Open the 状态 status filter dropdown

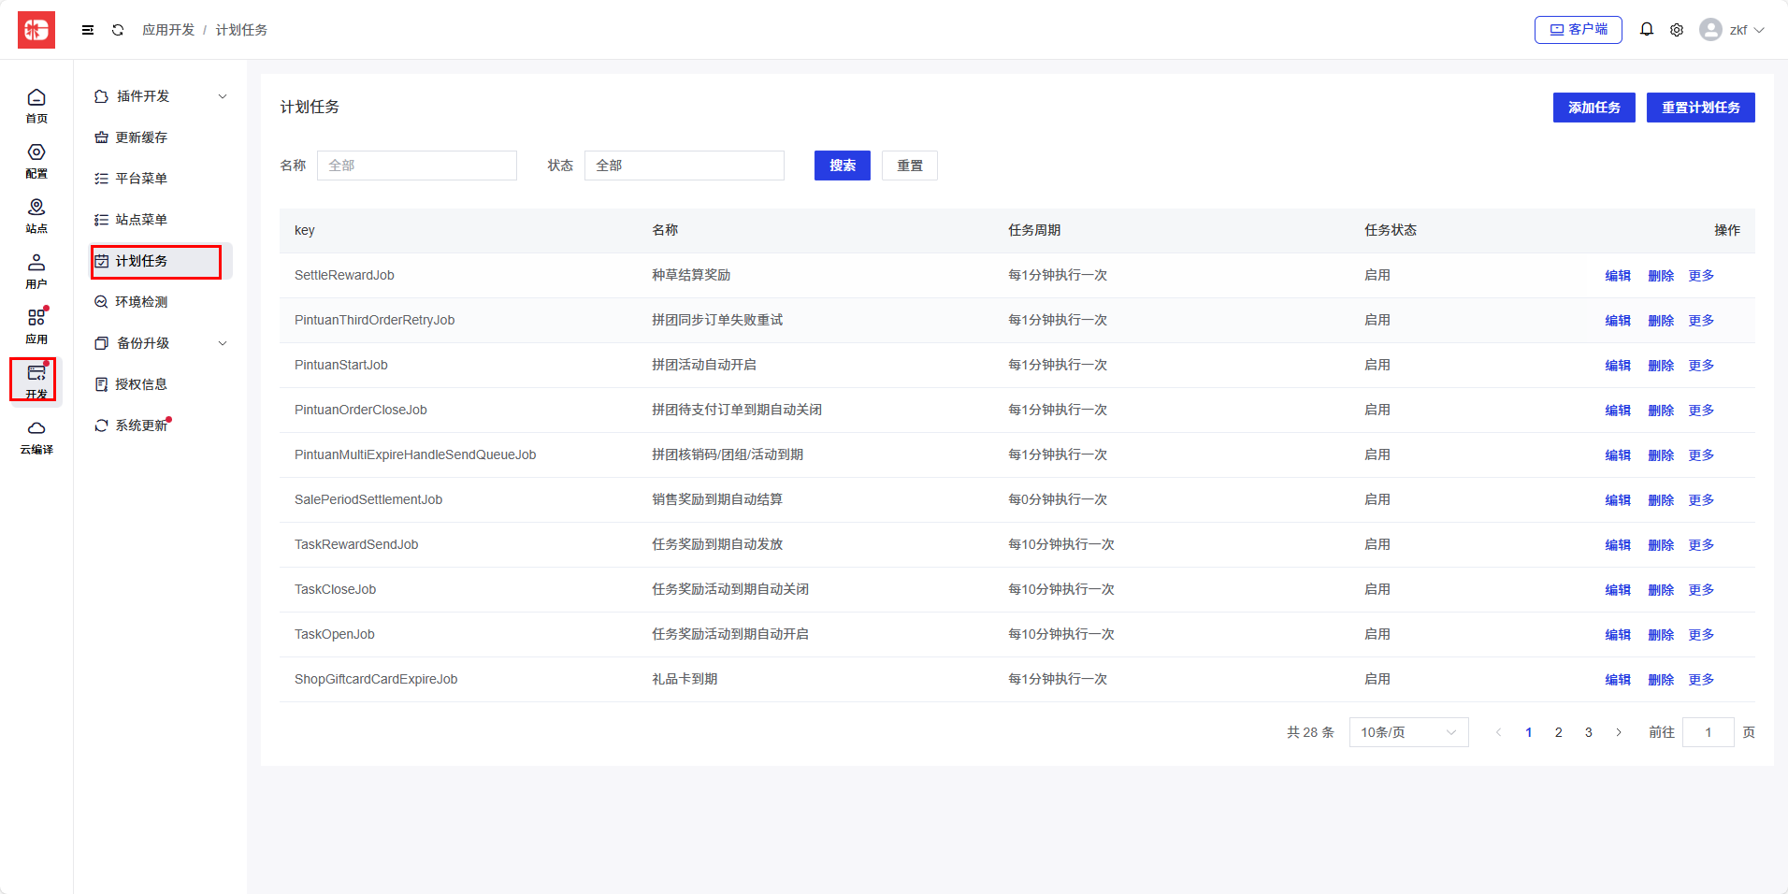coord(684,166)
